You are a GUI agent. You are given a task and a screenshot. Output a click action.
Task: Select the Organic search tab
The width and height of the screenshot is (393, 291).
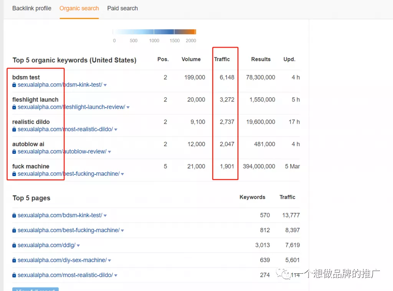coord(79,8)
